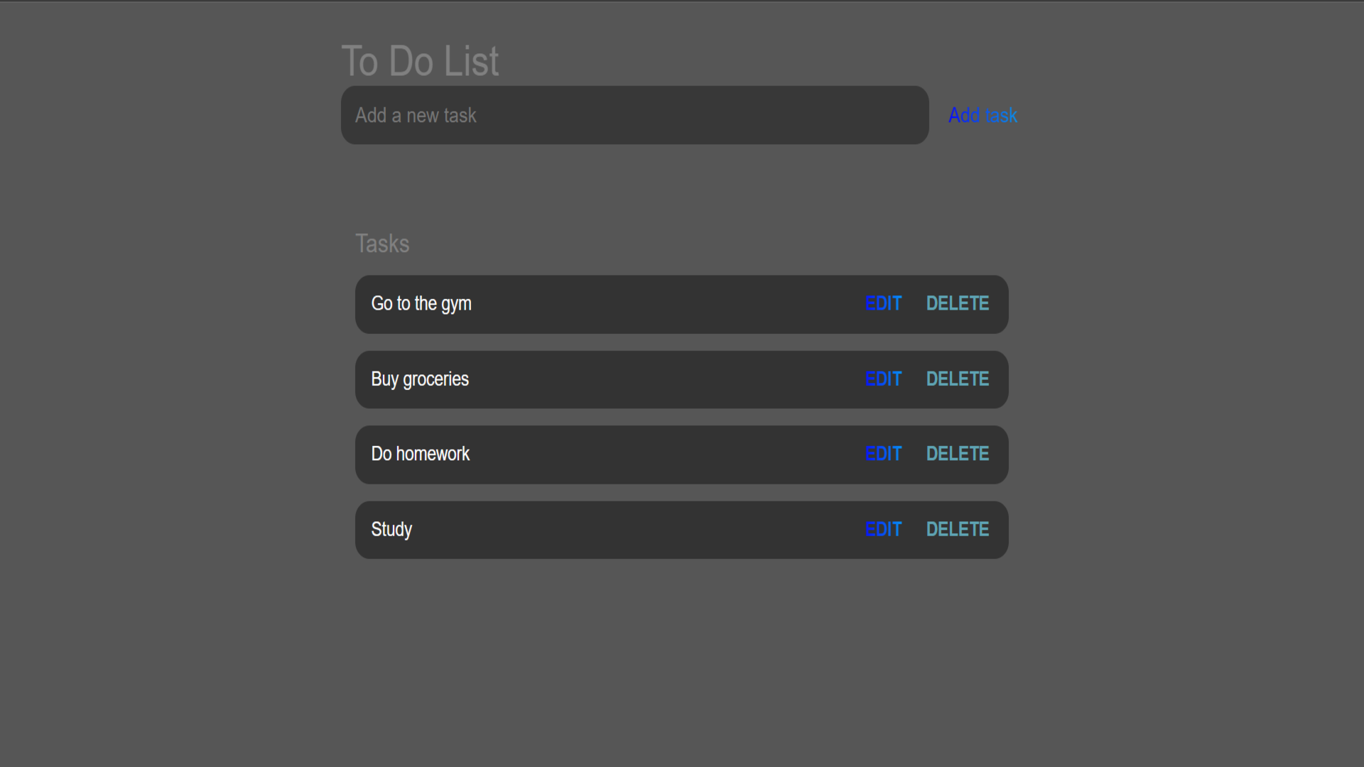Screen dimensions: 1364x767
Task: Click the Go to the gym text
Action: 421,304
